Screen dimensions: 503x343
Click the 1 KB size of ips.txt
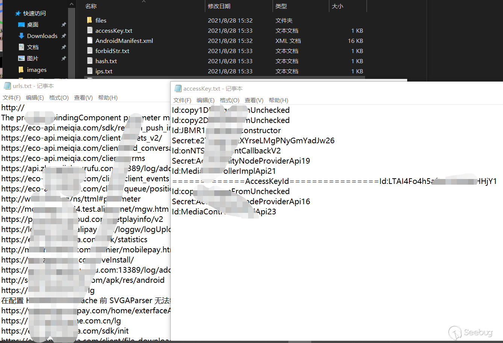click(x=357, y=71)
